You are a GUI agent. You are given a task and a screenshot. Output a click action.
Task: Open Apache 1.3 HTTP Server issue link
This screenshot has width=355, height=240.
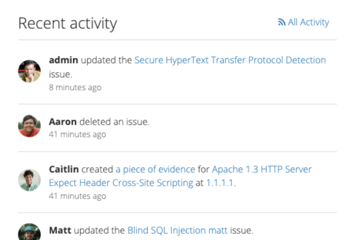262,169
